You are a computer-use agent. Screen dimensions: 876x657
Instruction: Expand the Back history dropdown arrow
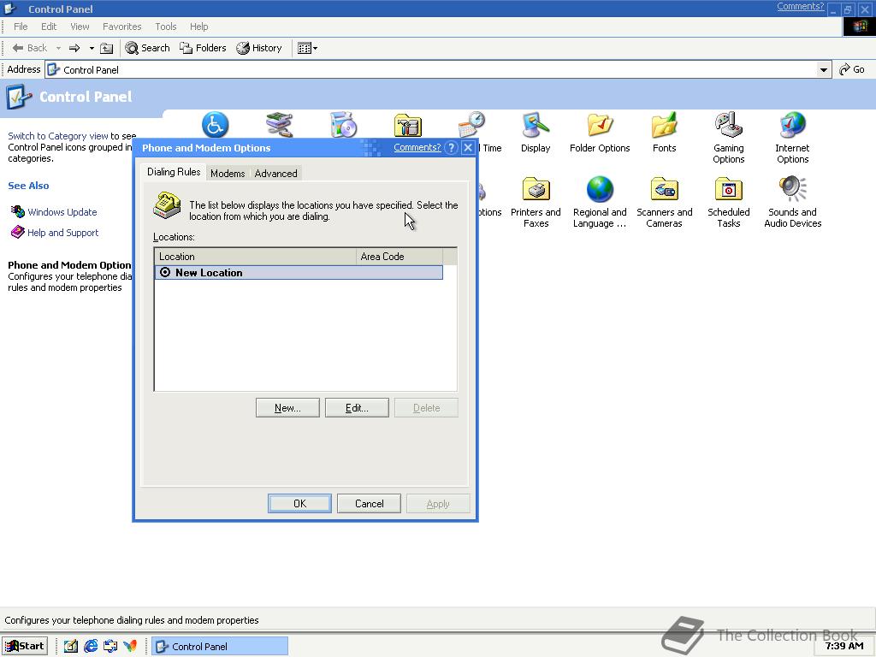pyautogui.click(x=58, y=48)
